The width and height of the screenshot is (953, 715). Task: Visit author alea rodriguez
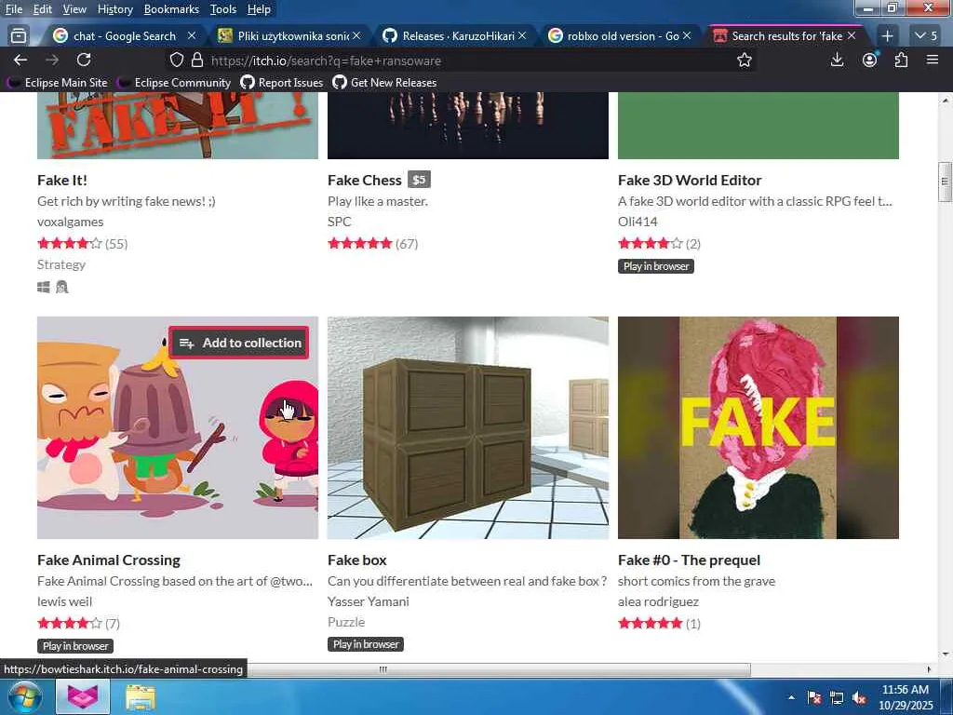click(658, 601)
